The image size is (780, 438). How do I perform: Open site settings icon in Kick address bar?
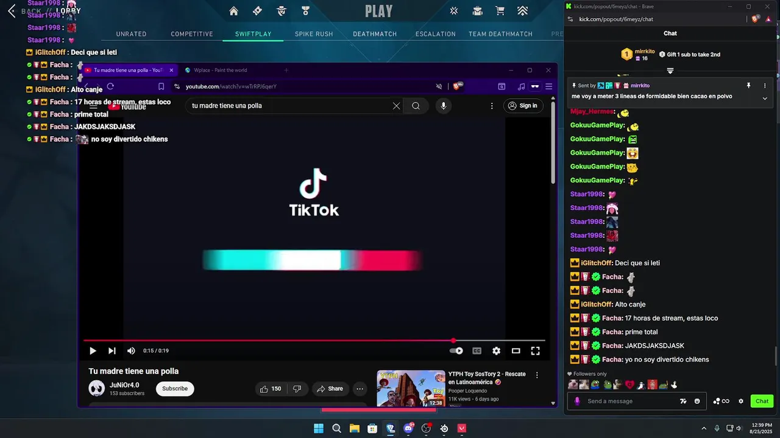(x=570, y=19)
